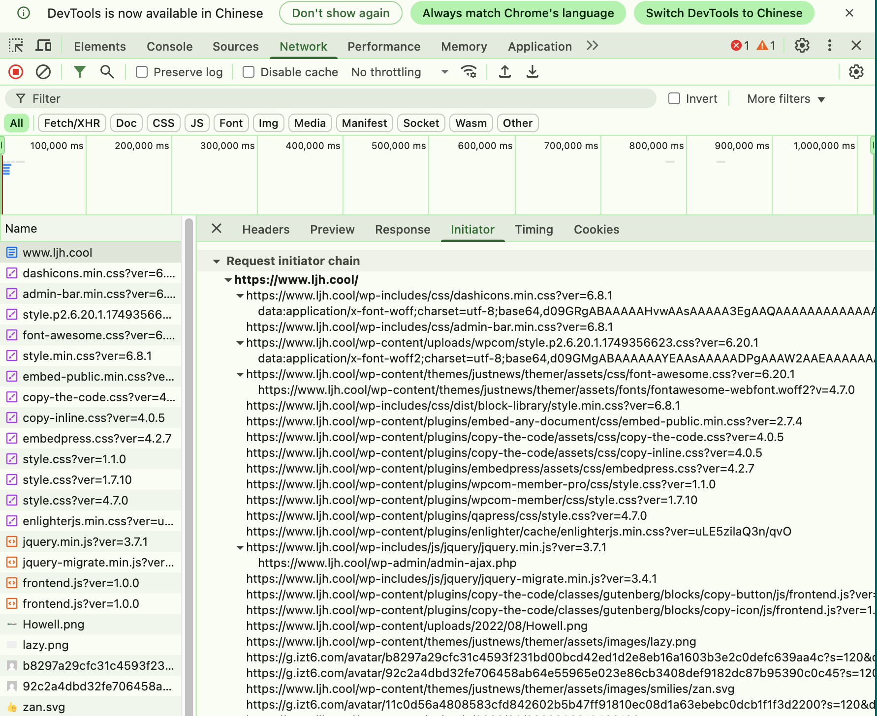Viewport: 877px width, 716px height.
Task: Collapse the style.p2.6.20.1 css initiator node
Action: click(x=240, y=343)
